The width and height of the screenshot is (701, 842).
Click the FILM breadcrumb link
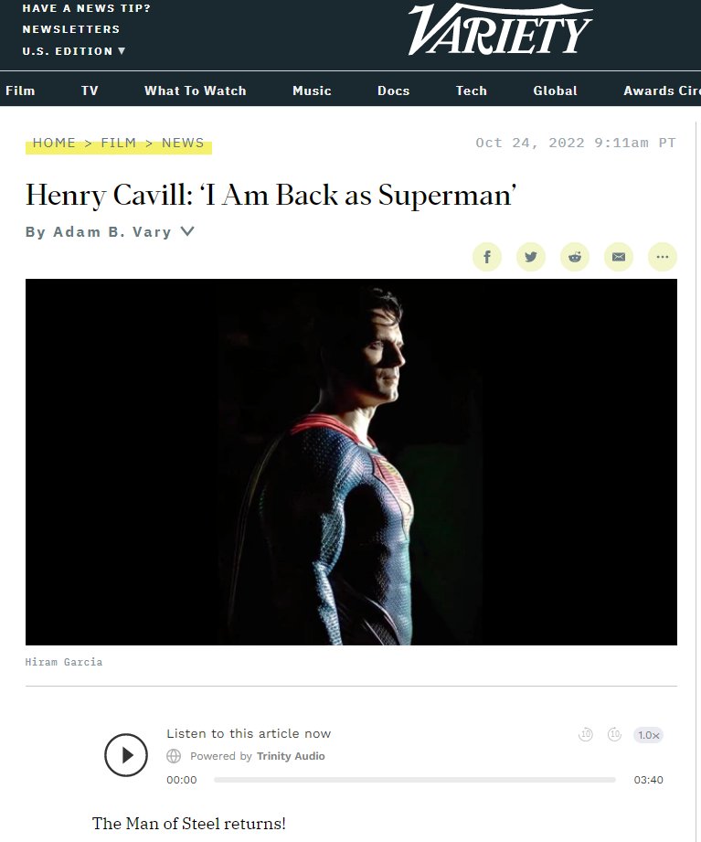tap(119, 143)
